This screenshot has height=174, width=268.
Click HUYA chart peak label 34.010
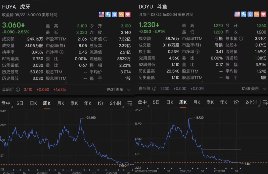click(91, 118)
